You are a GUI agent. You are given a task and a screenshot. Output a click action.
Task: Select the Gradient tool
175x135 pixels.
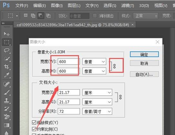click(7, 125)
